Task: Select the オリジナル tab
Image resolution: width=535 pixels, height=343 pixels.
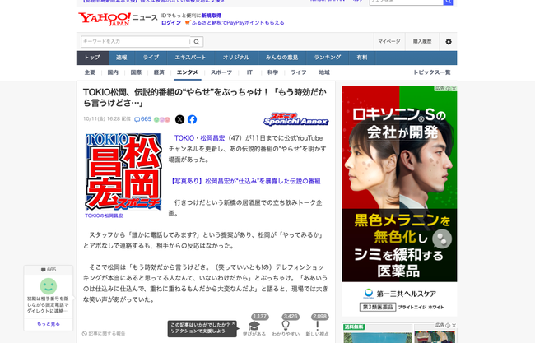Action: (236, 58)
